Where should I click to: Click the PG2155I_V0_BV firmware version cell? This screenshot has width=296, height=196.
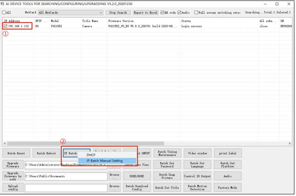[143, 26]
